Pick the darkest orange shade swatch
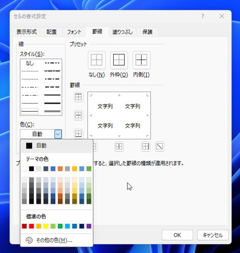This screenshot has width=240, height=253. [x=60, y=201]
